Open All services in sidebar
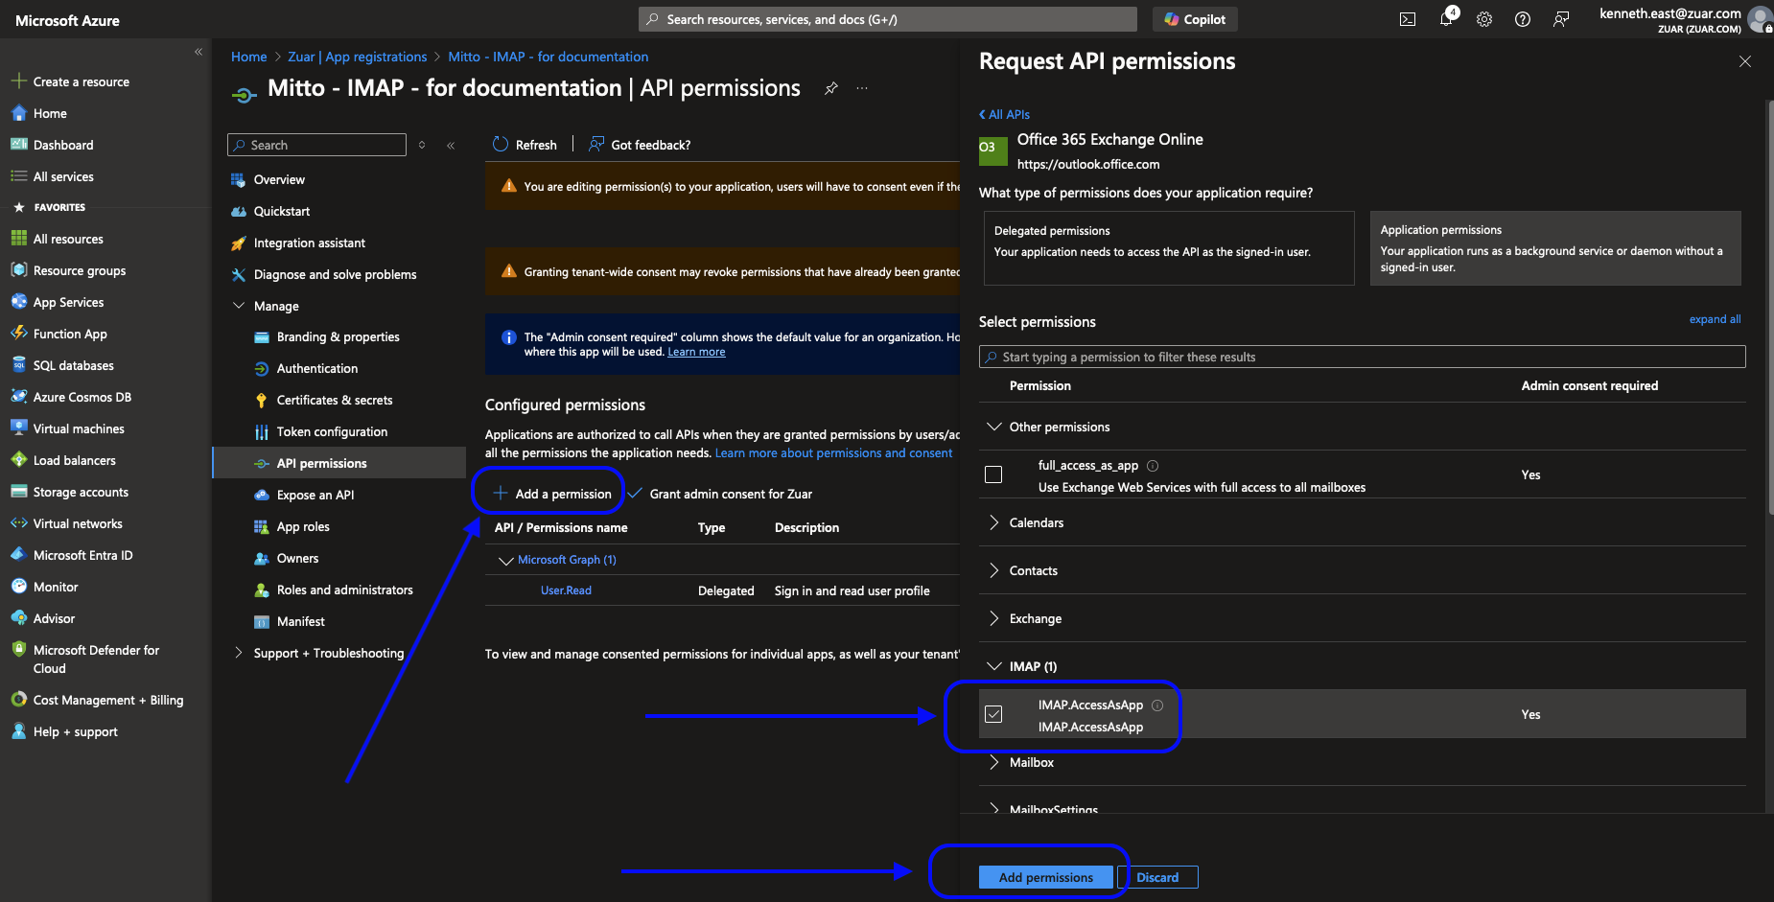1774x902 pixels. [x=63, y=176]
